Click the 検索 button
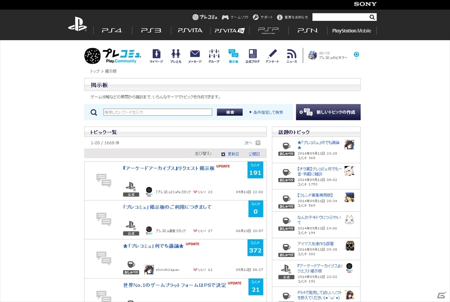Viewport: 450px width, 302px height. [x=230, y=112]
